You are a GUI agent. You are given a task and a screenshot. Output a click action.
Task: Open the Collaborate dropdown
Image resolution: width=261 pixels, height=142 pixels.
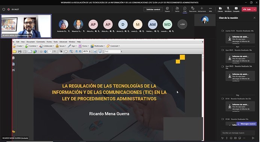(47, 46)
